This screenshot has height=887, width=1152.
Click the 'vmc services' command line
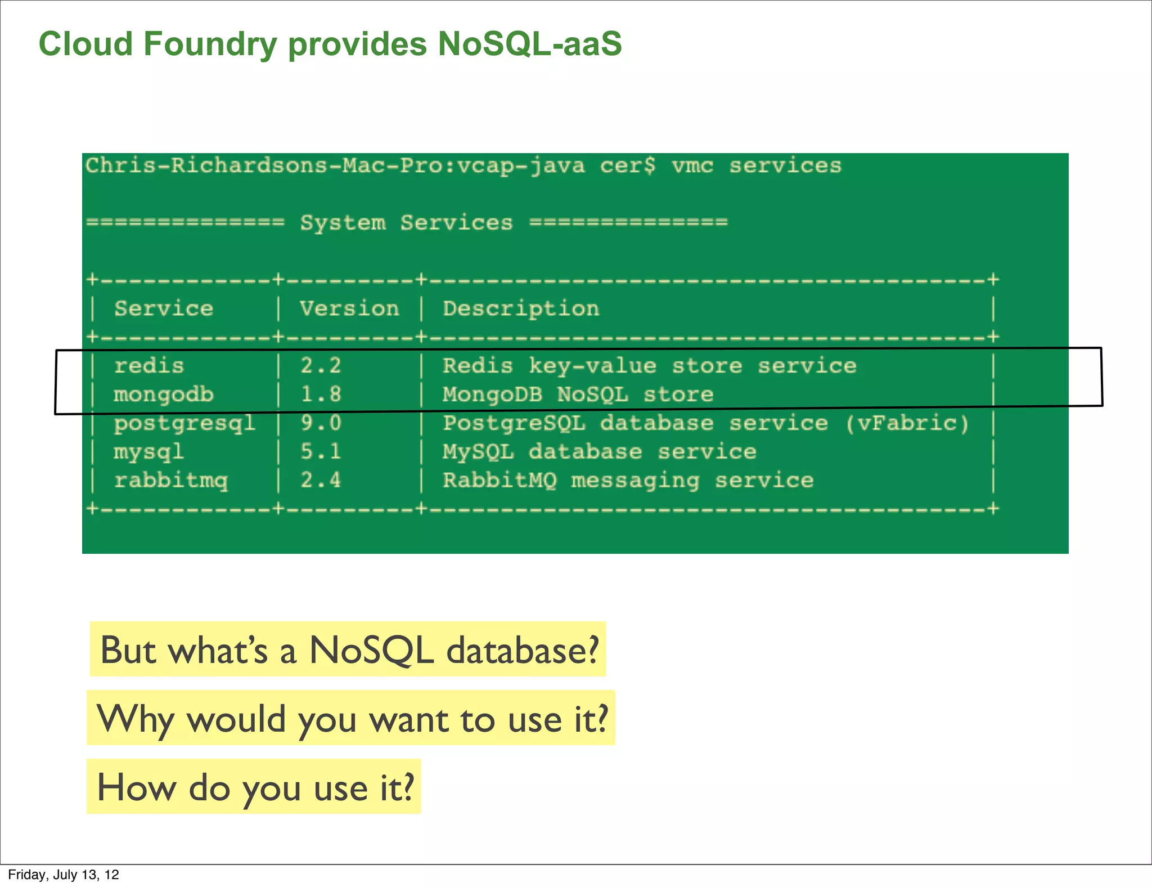(463, 166)
